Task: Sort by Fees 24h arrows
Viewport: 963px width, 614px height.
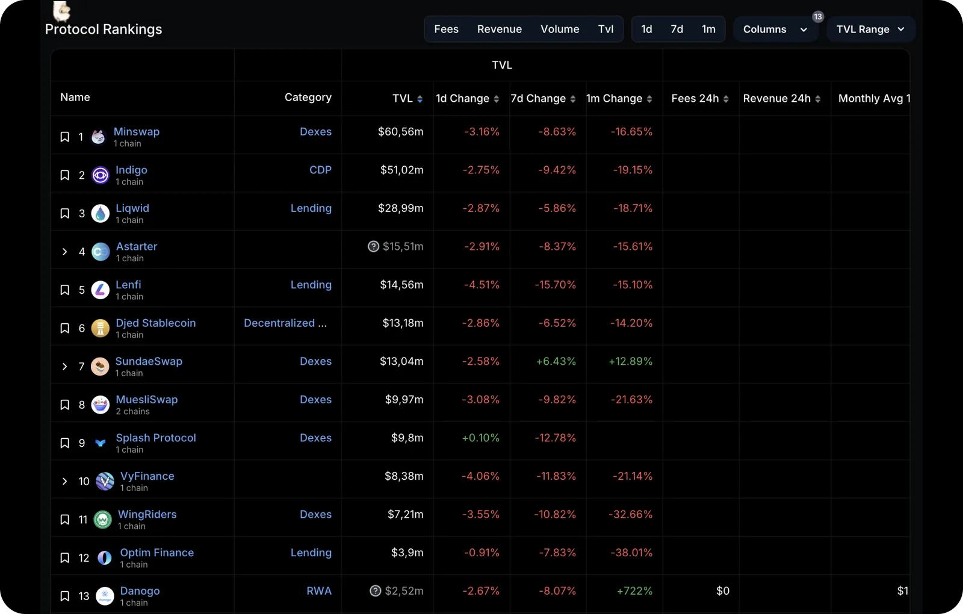Action: tap(726, 99)
